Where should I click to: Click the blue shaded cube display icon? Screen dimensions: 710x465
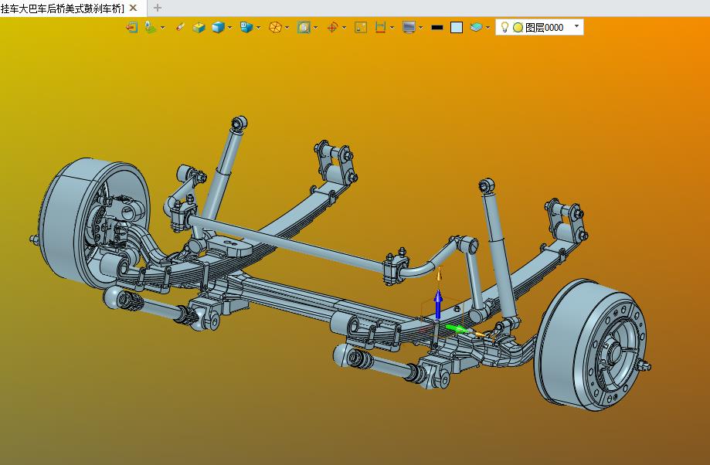click(x=218, y=28)
